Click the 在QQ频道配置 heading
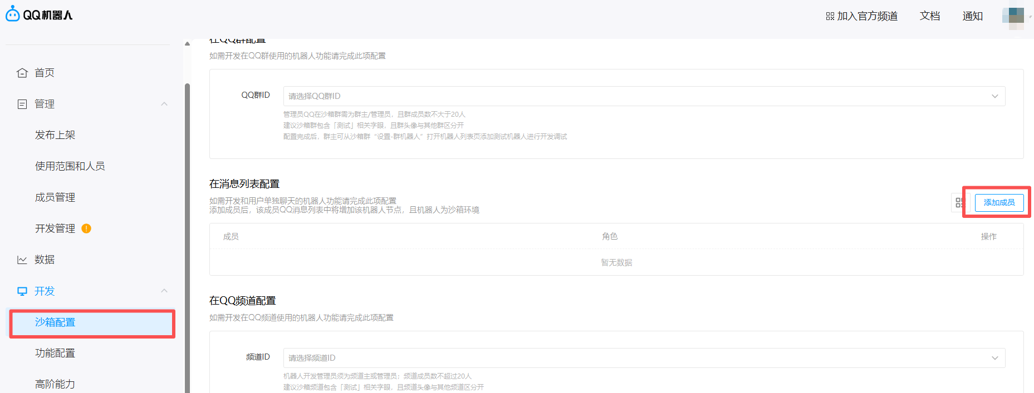1034x393 pixels. click(243, 301)
